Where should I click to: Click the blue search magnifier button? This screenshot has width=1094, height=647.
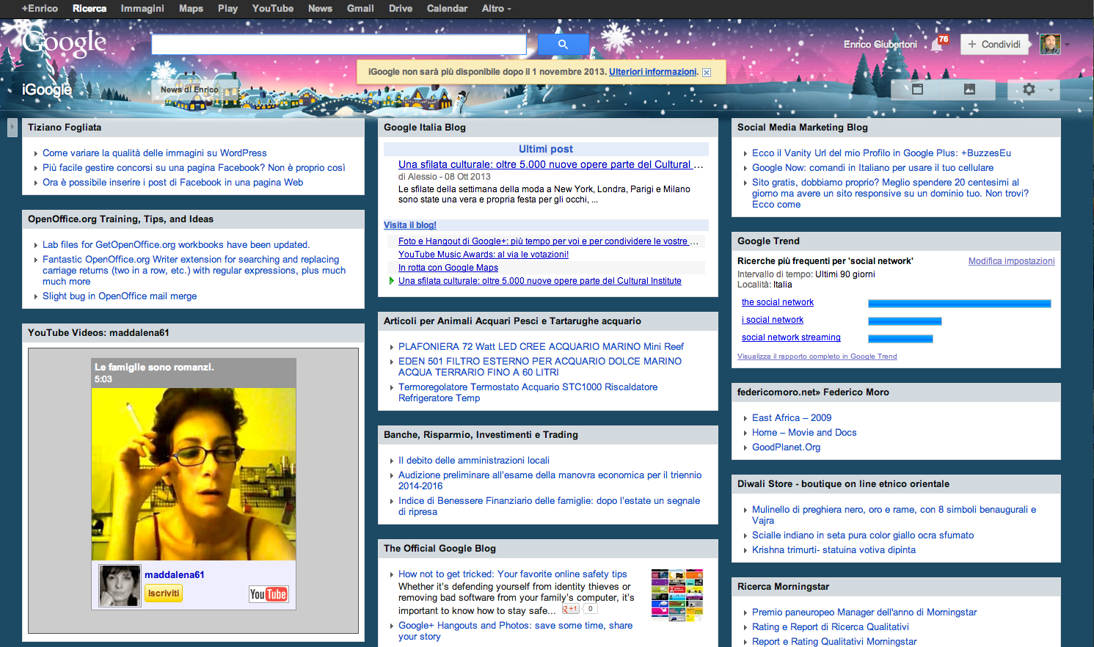click(x=563, y=45)
